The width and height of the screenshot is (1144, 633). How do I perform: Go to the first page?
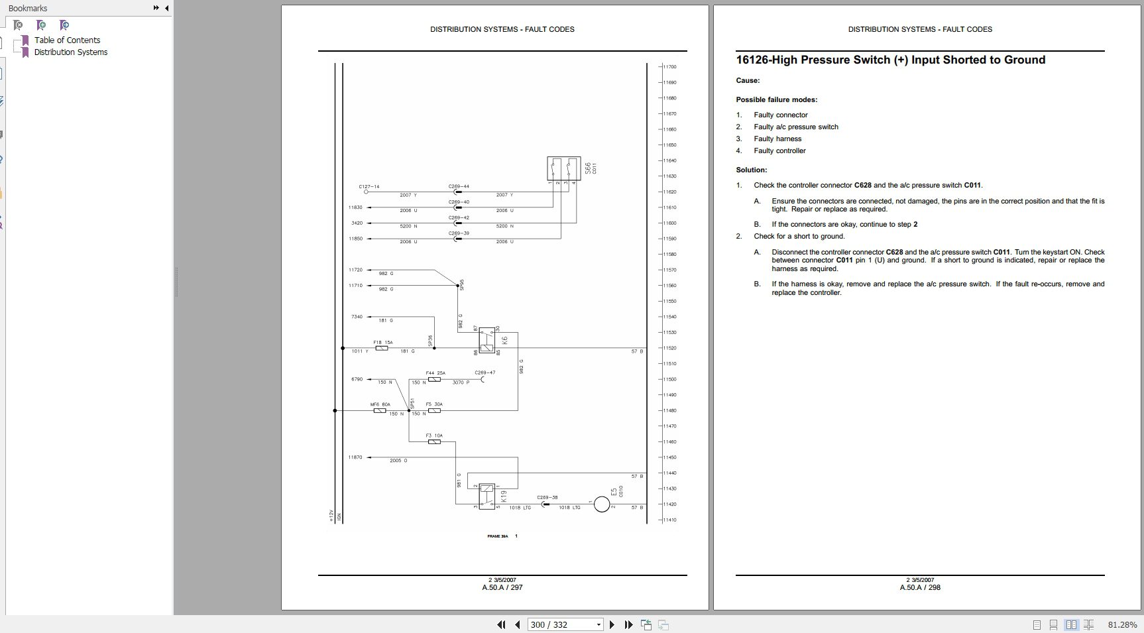tap(501, 624)
